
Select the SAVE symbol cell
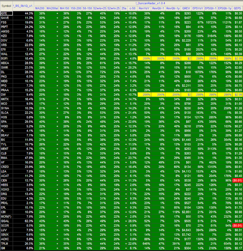[6, 18]
